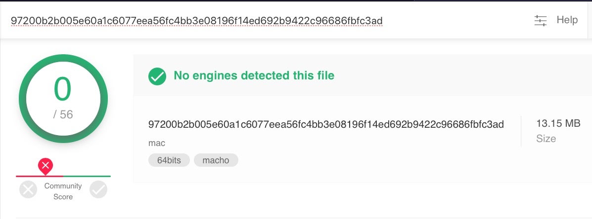Click the Size label
592x219 pixels.
(x=546, y=139)
